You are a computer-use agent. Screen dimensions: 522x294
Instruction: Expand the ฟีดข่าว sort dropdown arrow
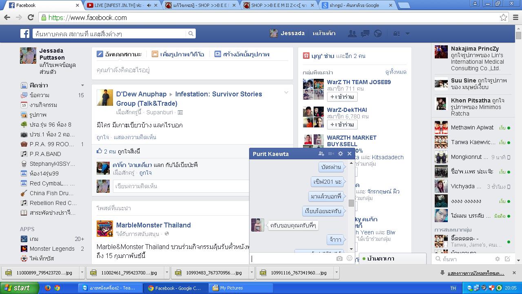point(82,85)
